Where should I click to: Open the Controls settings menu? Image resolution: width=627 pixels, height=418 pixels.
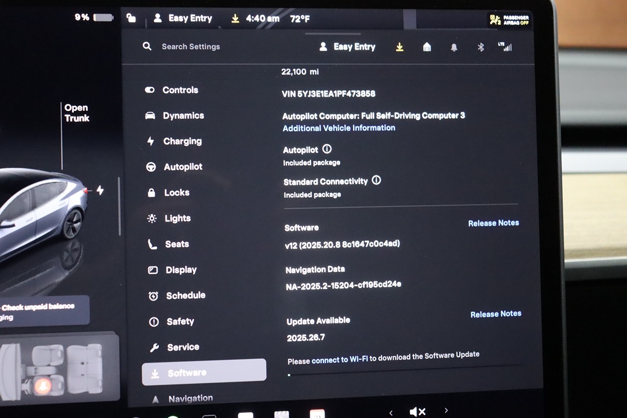[x=180, y=90]
